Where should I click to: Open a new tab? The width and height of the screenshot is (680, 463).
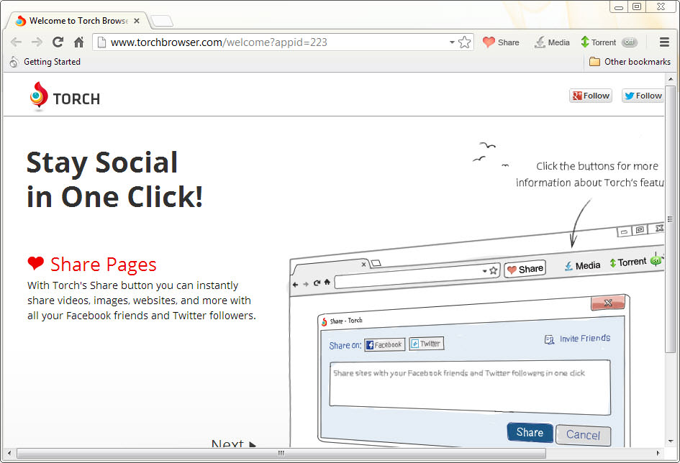click(x=161, y=21)
